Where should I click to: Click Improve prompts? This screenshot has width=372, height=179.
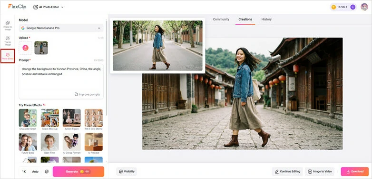[88, 94]
